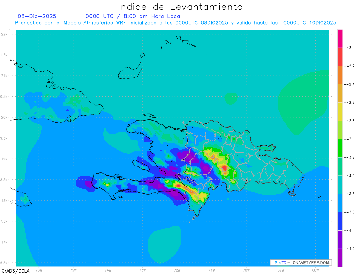
Task: Click the "-43" colorbar value
Action: point(348,139)
